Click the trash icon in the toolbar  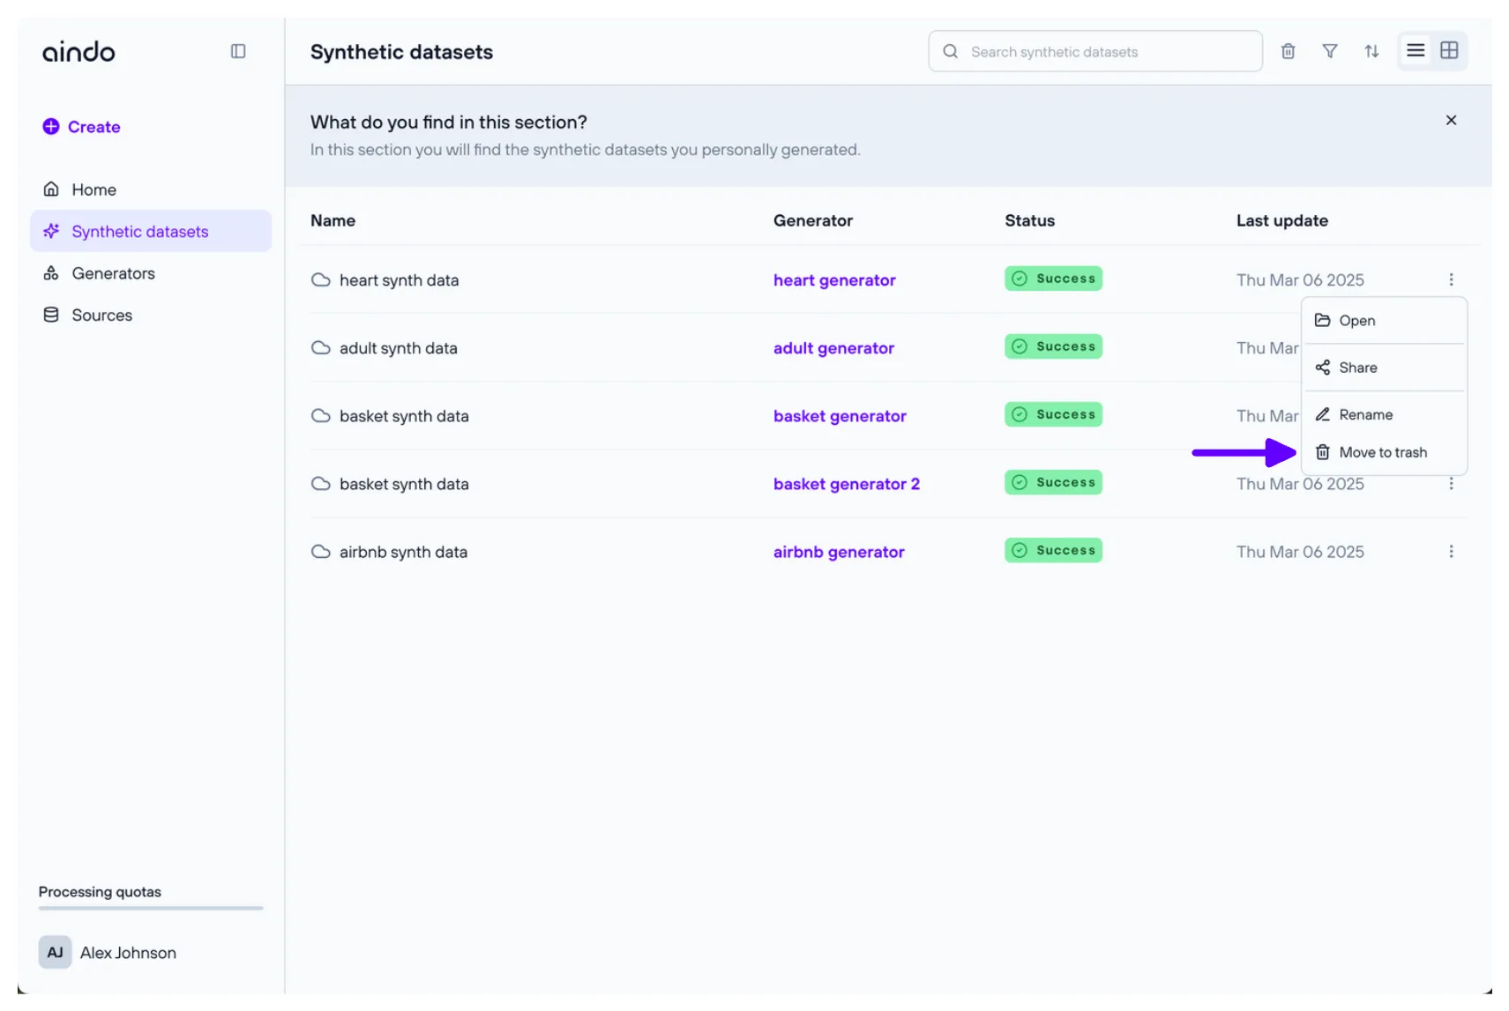(1288, 51)
